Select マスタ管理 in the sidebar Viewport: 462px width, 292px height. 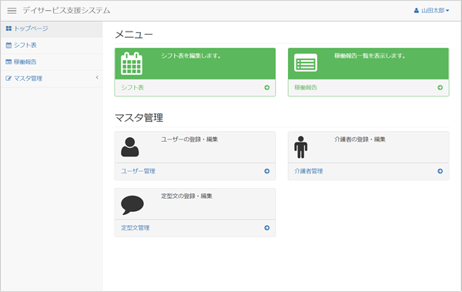coord(52,79)
